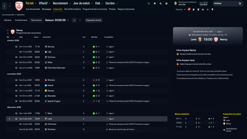Click Champions League icon on Milan row
Image resolution: width=247 pixels, height=139 pixels.
click(x=107, y=62)
